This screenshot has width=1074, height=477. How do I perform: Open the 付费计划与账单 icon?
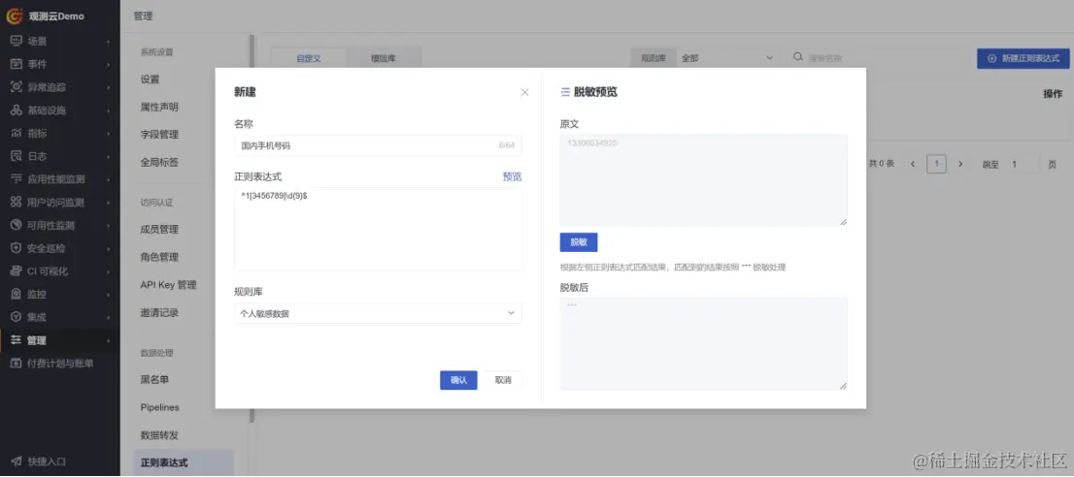17,363
